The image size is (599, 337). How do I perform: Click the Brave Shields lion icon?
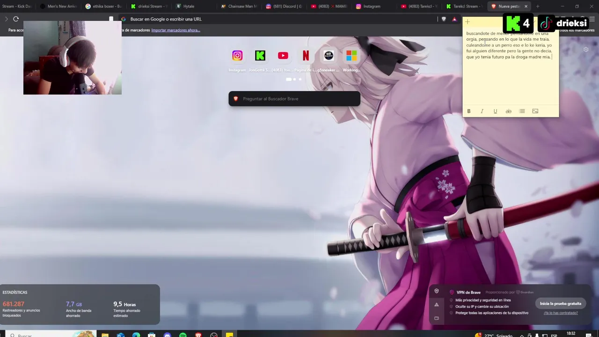point(444,19)
